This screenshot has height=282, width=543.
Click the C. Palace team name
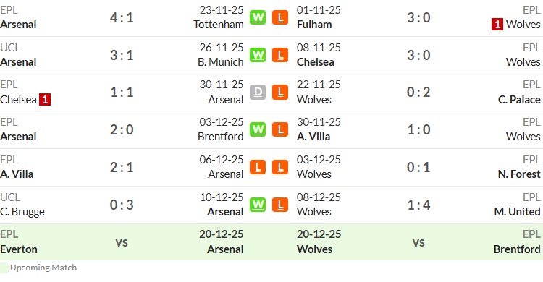[x=519, y=100]
